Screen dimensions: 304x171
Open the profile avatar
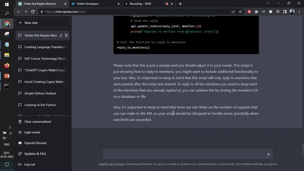pyautogui.click(x=292, y=11)
